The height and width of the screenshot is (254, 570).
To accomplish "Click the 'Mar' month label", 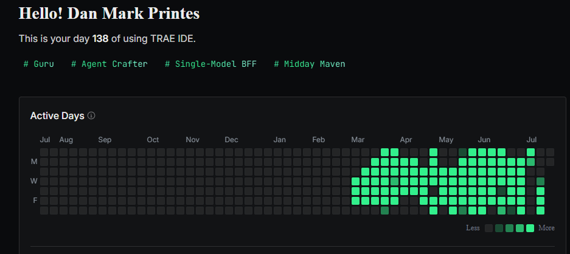I will [358, 140].
